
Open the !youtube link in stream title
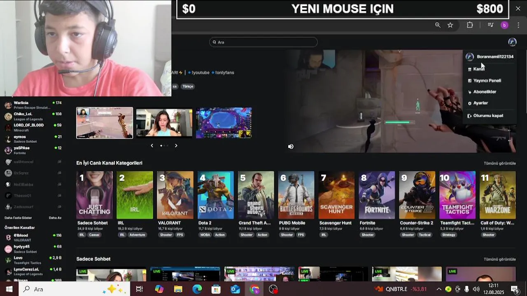(201, 72)
